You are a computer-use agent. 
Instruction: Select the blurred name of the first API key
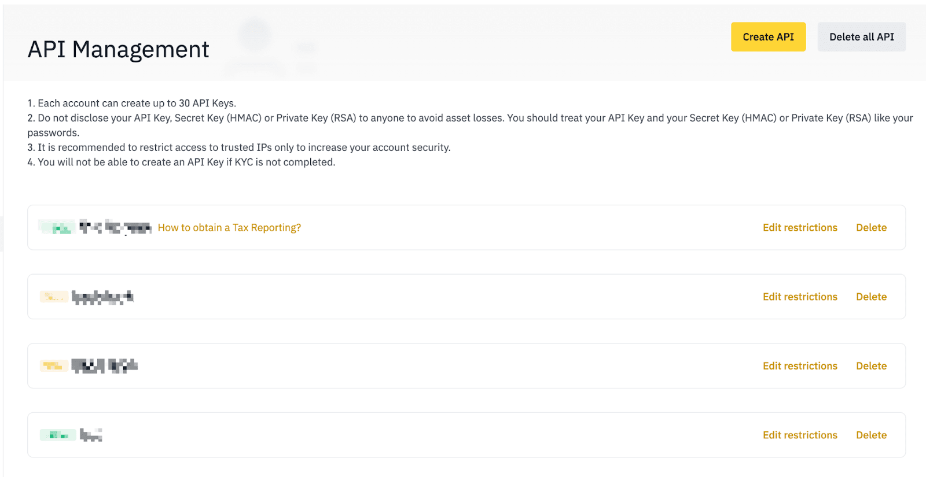[x=115, y=228]
